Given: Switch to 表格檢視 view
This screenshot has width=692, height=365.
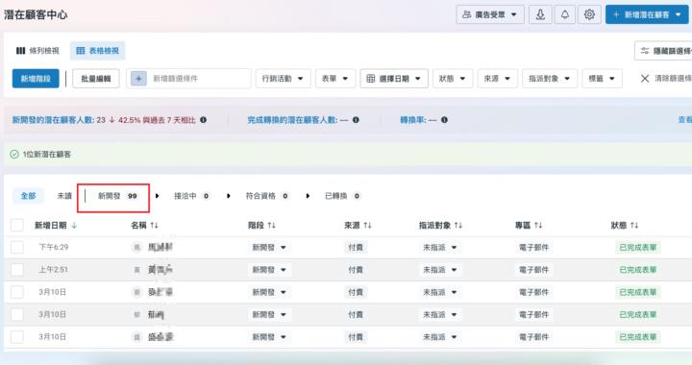Looking at the screenshot, I should [97, 51].
